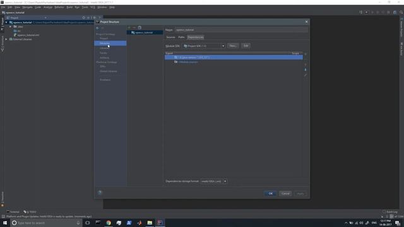Select the Dependencies tab
The height and width of the screenshot is (227, 404).
coord(196,37)
